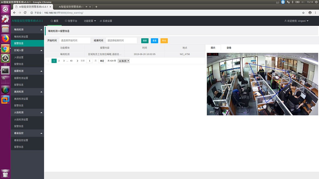Go to next page using the right arrow

click(x=77, y=61)
